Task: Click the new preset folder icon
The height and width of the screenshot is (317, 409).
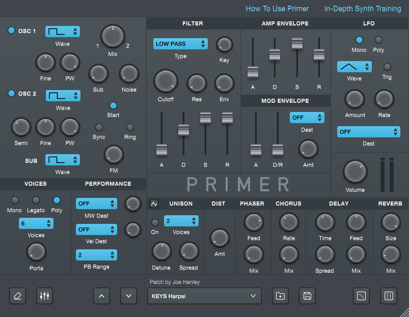Action: (x=280, y=296)
